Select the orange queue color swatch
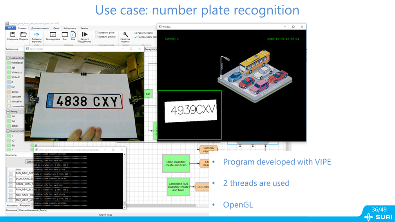Viewport: 395px width, 222px height. tap(9, 92)
